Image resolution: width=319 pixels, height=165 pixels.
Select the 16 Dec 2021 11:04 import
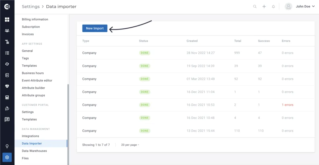(196, 92)
